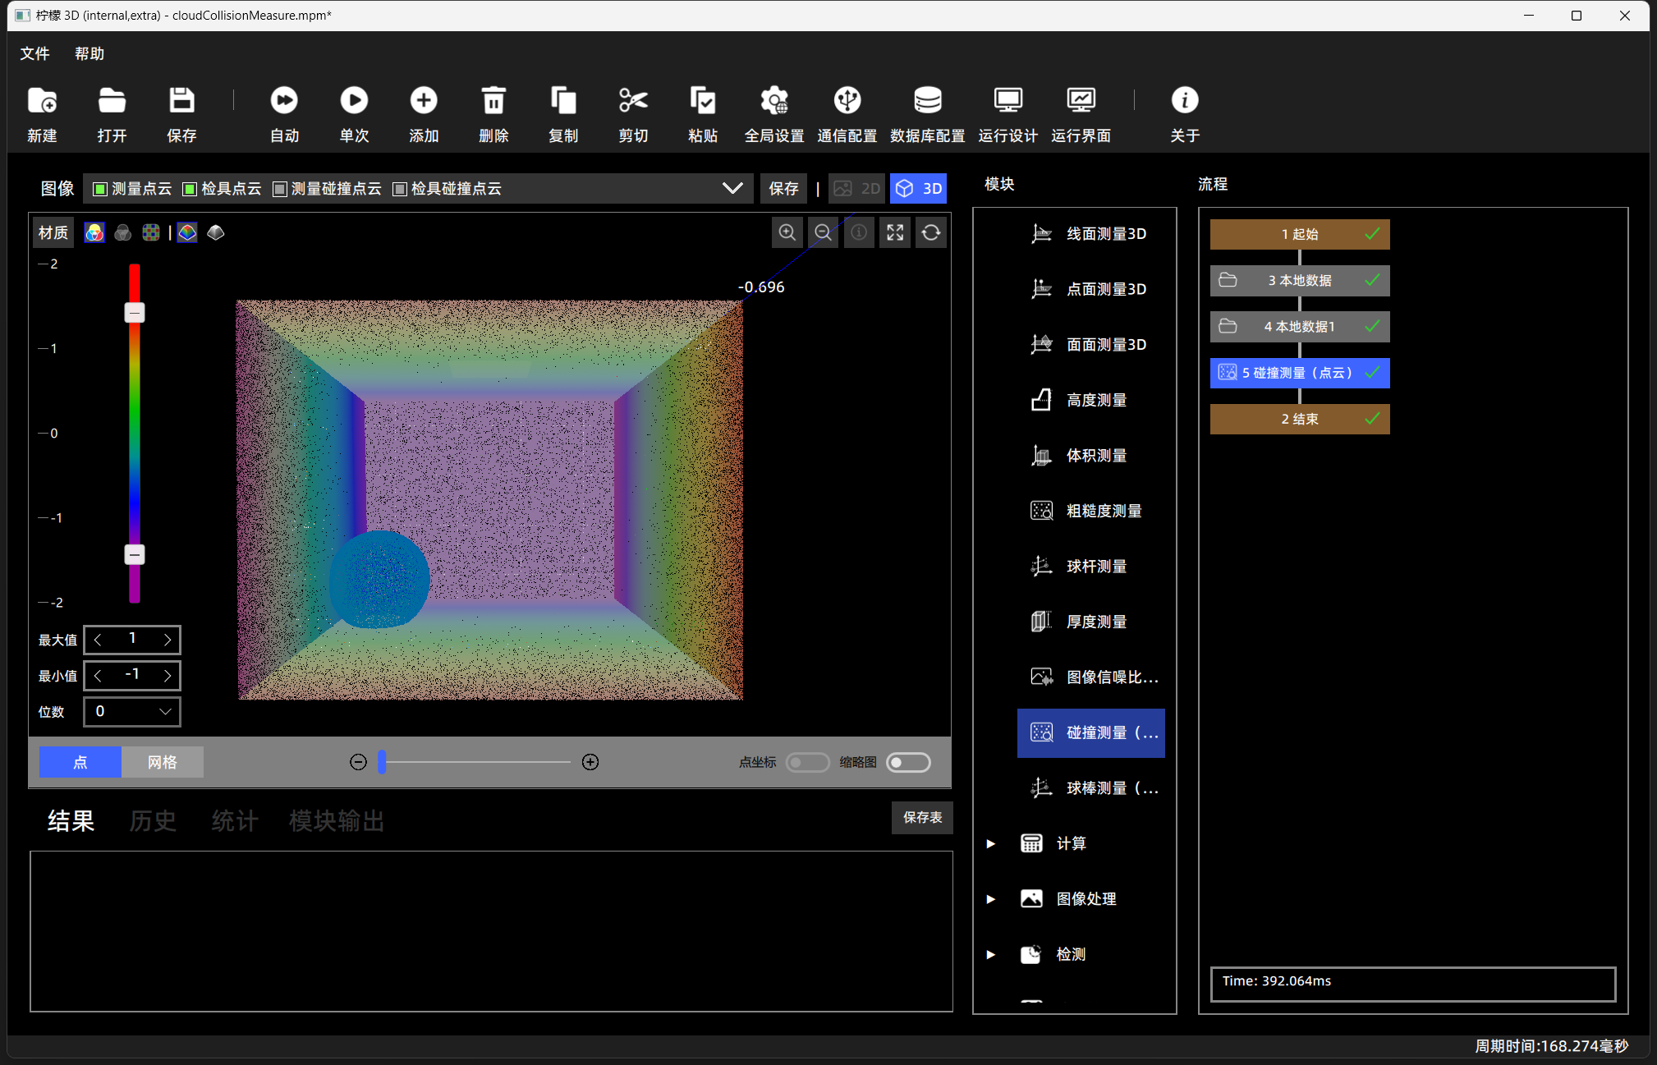Open the 文件 menu
The width and height of the screenshot is (1657, 1065).
pyautogui.click(x=34, y=53)
